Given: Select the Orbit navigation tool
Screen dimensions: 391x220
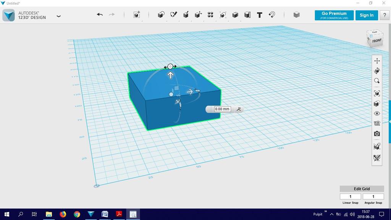Looking at the screenshot, I should 377,71.
